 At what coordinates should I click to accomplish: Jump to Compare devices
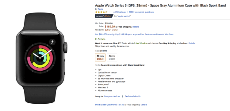(x=112, y=96)
